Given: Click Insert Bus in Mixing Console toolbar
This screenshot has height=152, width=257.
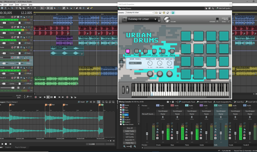Looking at the screenshot, I should tap(239, 102).
